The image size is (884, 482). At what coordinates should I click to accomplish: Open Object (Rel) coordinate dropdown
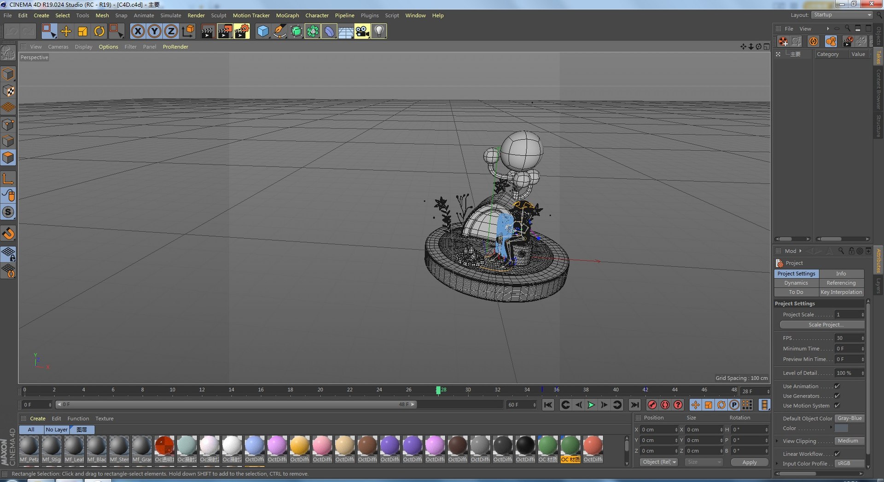pos(659,462)
